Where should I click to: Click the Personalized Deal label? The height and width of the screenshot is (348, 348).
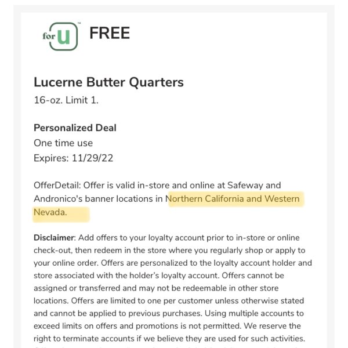75,128
